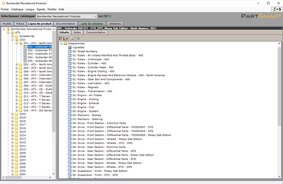The height and width of the screenshot is (184, 283).
Task: Click the floppy disk save icon
Action: [66, 38]
